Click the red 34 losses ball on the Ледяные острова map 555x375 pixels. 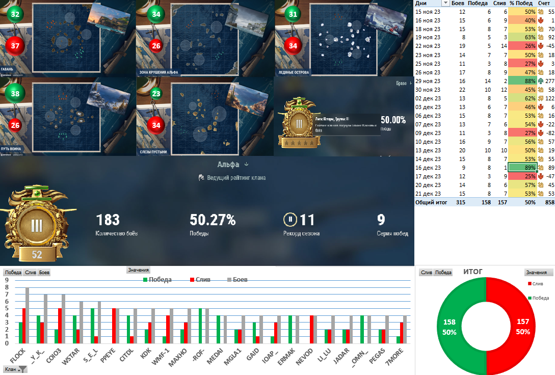(293, 46)
